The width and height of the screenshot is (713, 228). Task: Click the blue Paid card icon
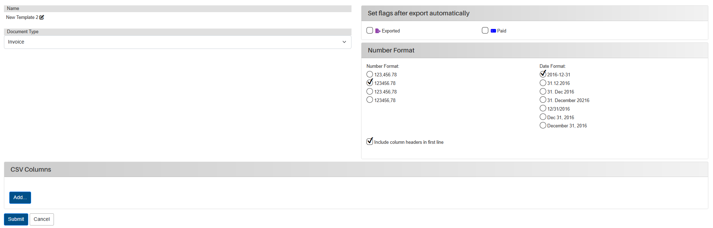[x=493, y=31]
